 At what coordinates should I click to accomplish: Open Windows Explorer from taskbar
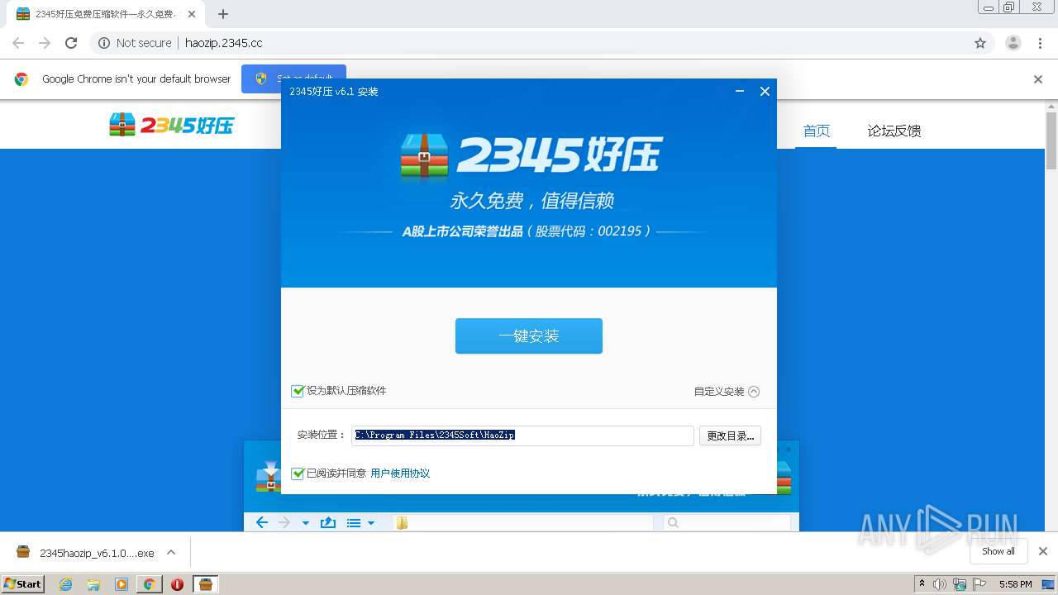93,584
